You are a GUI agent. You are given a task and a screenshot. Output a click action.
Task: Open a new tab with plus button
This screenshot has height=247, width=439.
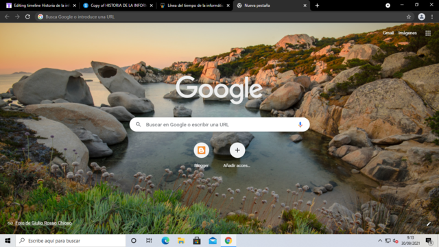click(317, 5)
